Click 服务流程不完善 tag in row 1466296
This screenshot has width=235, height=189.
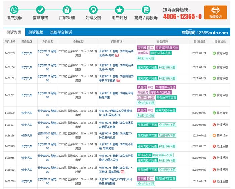point(147,136)
